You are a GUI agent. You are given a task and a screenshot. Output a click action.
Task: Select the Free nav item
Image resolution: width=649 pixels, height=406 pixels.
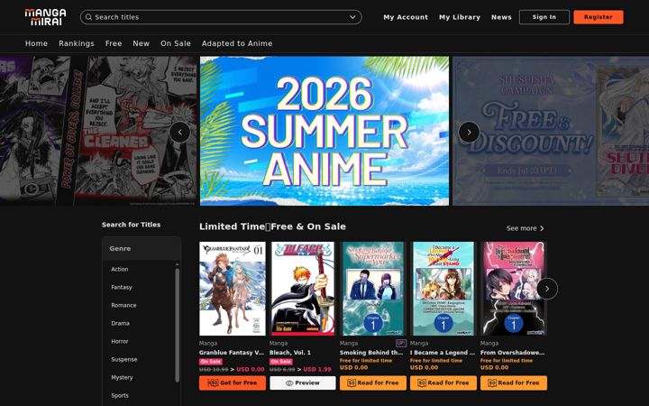pos(114,43)
